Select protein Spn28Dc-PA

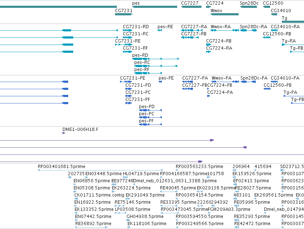(x=254, y=78)
